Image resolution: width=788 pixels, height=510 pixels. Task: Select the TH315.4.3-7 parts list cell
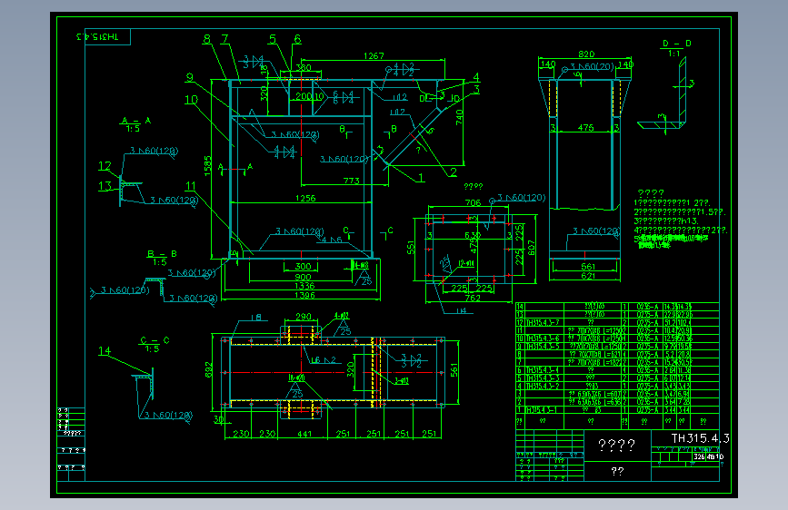tap(543, 322)
